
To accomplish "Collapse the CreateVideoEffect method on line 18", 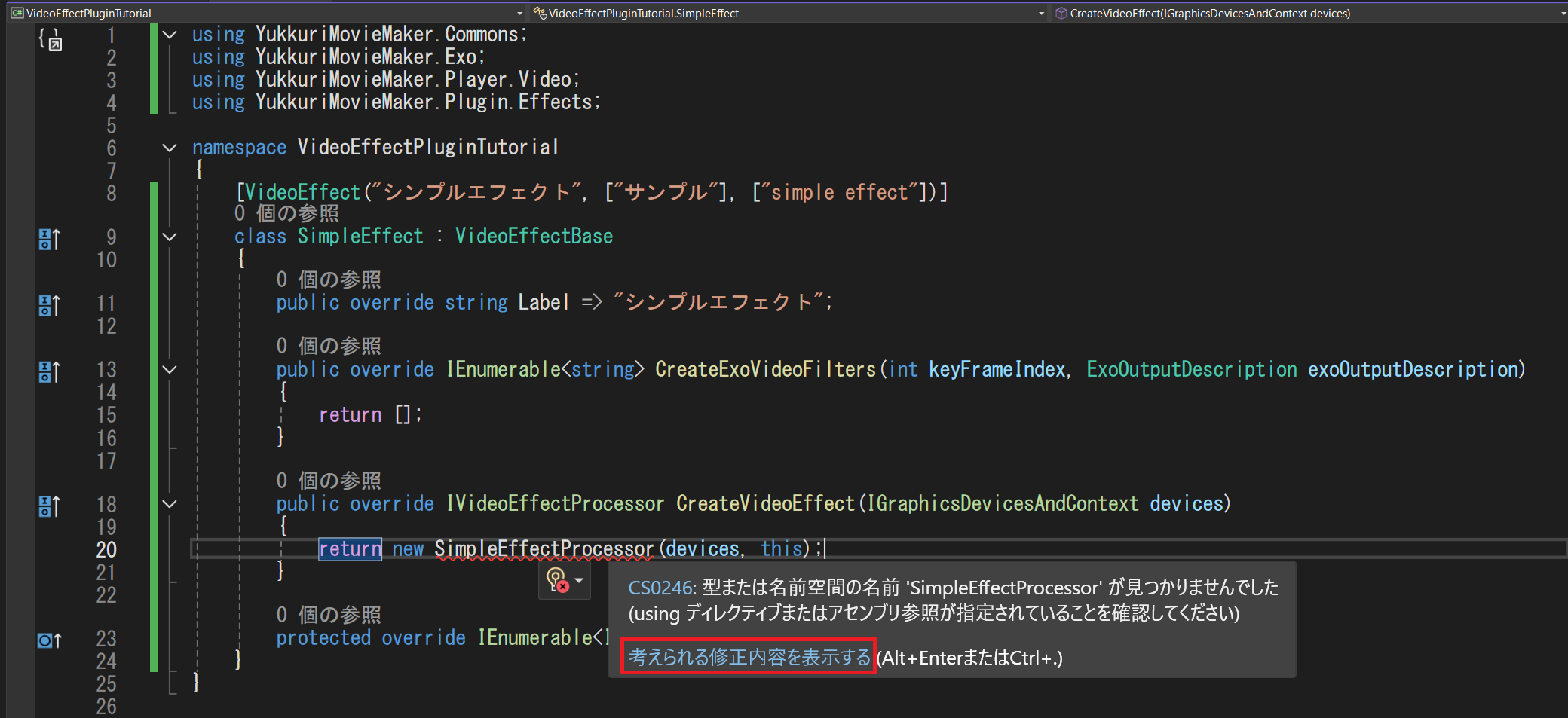I will pos(170,503).
